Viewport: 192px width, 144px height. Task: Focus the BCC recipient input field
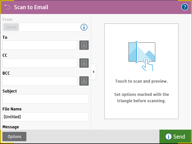coord(40,81)
